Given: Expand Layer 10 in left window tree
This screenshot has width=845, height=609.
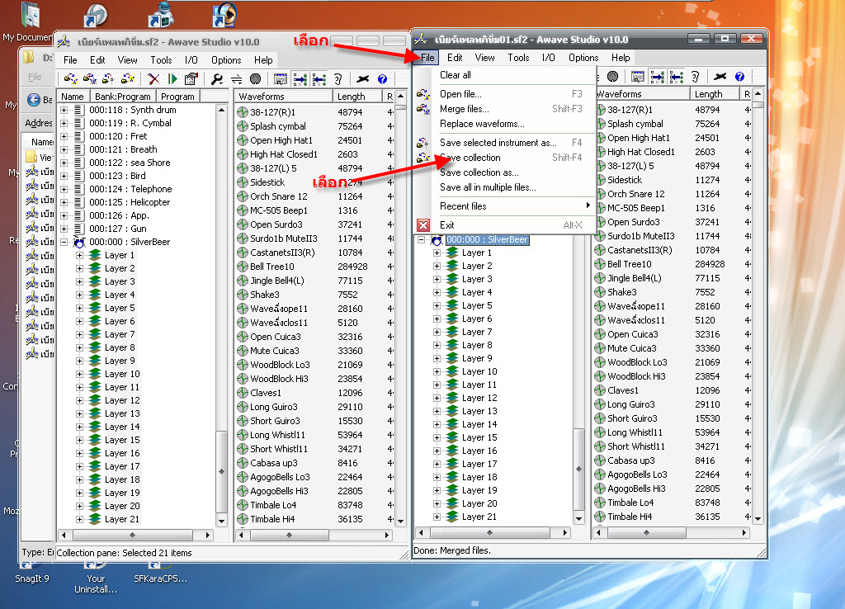Looking at the screenshot, I should [x=80, y=374].
